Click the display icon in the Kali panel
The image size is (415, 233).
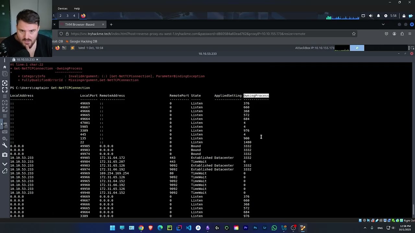pos(363,16)
